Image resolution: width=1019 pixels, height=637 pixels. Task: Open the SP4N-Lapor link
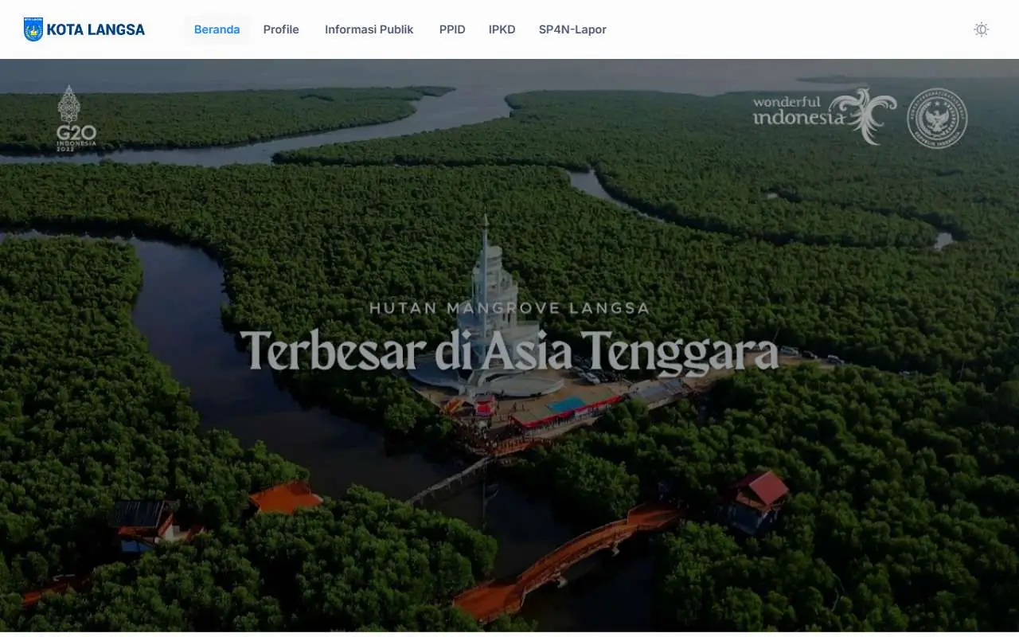pos(572,29)
